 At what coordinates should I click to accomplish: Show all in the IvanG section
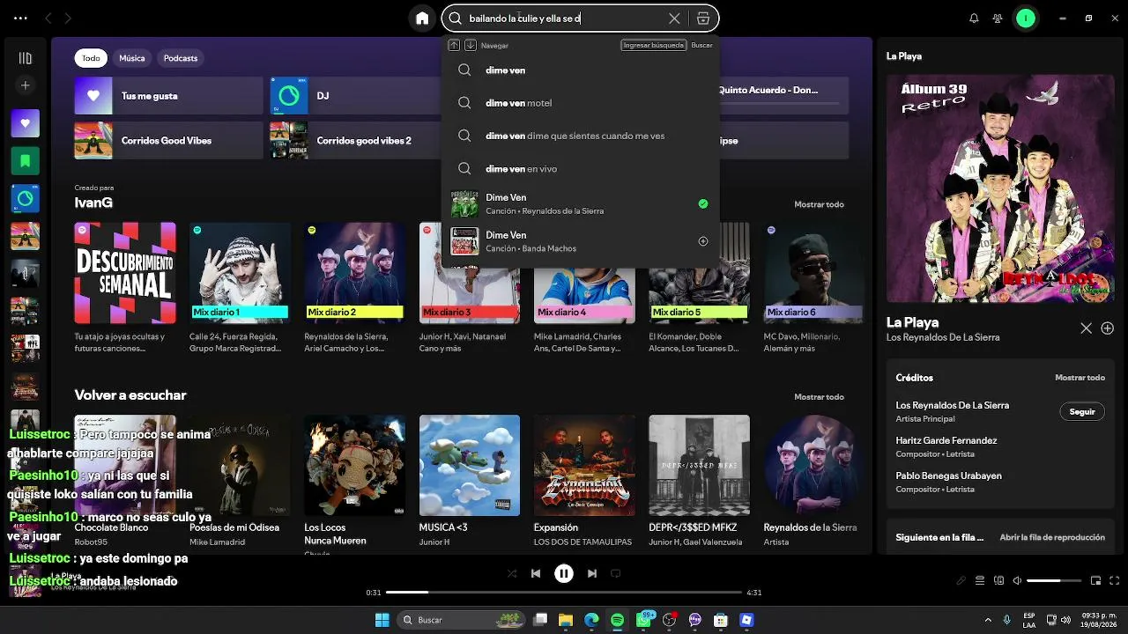(819, 204)
